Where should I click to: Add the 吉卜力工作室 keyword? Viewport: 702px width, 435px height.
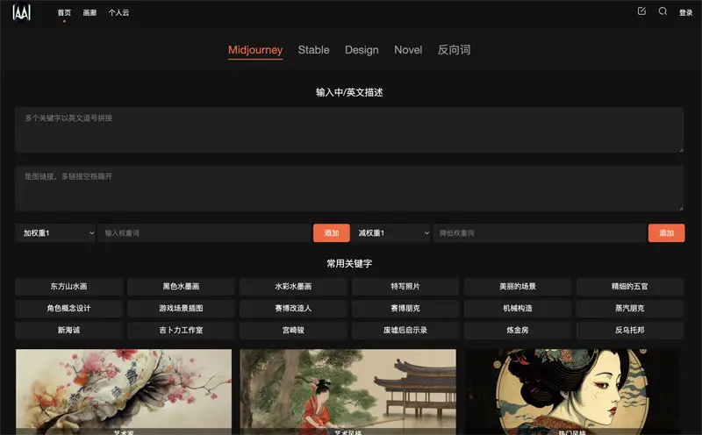[x=181, y=331]
